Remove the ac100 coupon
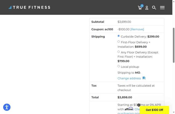The image size is (175, 114). pyautogui.click(x=137, y=29)
